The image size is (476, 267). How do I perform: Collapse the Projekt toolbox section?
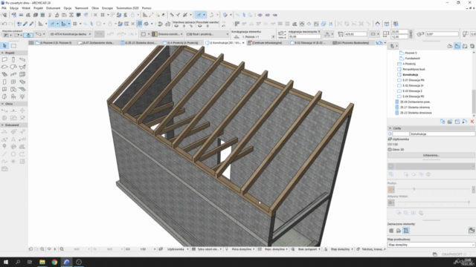tap(2, 53)
